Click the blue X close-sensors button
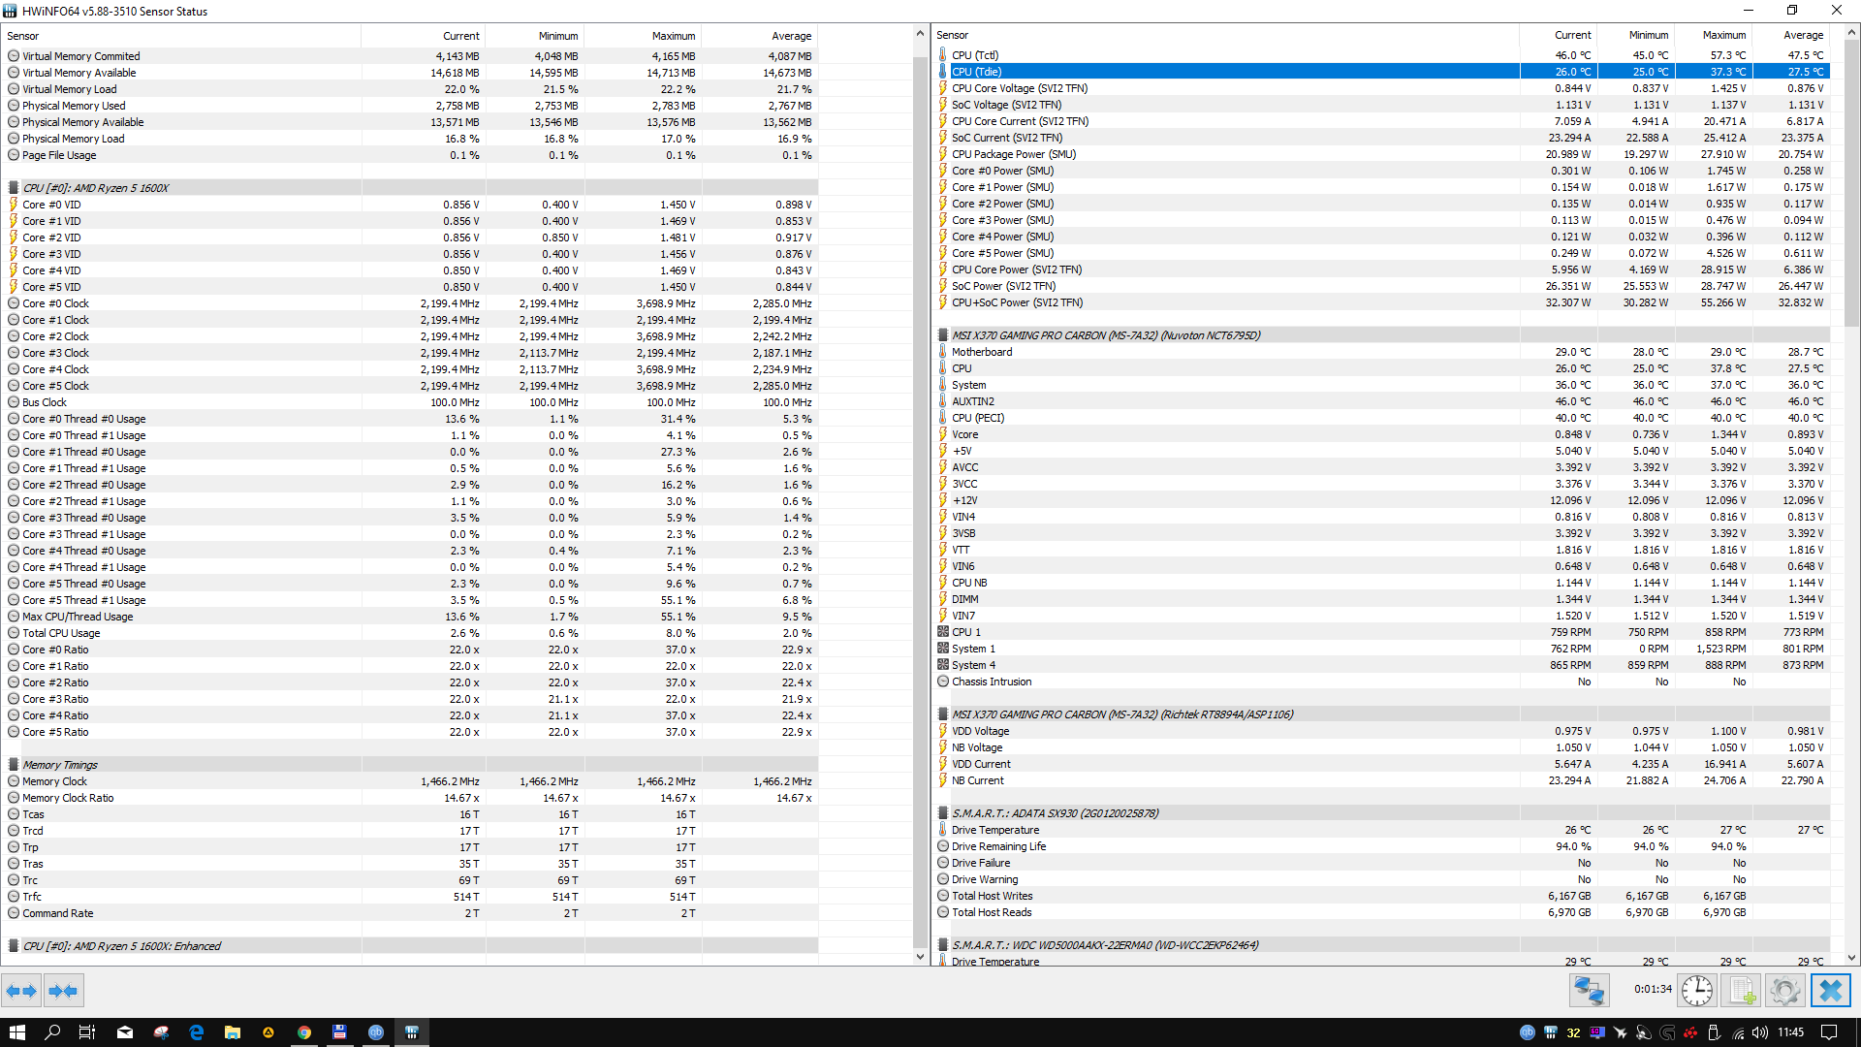Image resolution: width=1861 pixels, height=1047 pixels. [x=1831, y=991]
